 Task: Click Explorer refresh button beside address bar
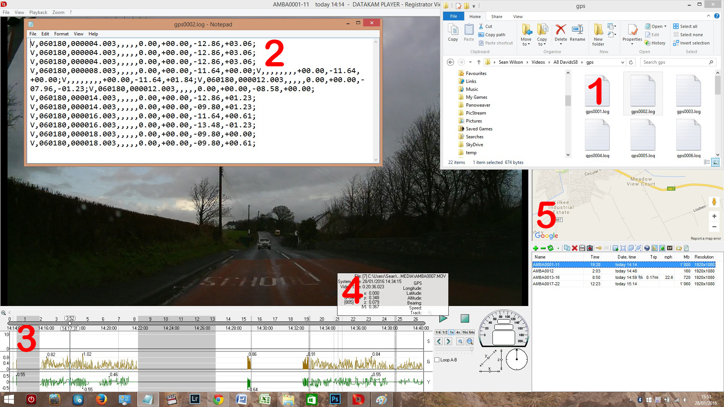click(631, 62)
